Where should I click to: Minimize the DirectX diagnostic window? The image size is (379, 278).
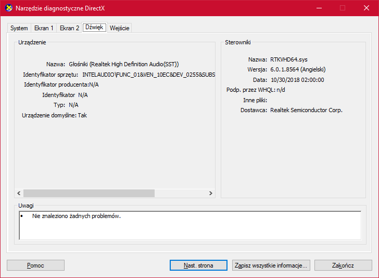(319, 8)
